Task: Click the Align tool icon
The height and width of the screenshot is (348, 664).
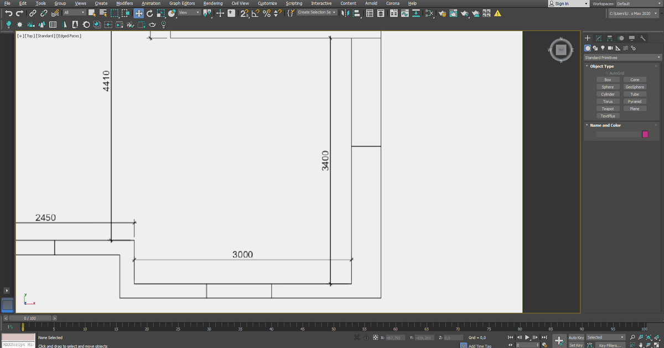Action: coord(357,13)
